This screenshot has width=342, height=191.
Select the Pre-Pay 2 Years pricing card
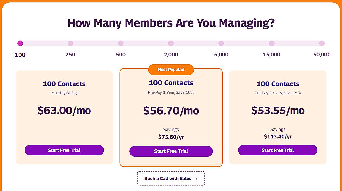click(x=277, y=117)
